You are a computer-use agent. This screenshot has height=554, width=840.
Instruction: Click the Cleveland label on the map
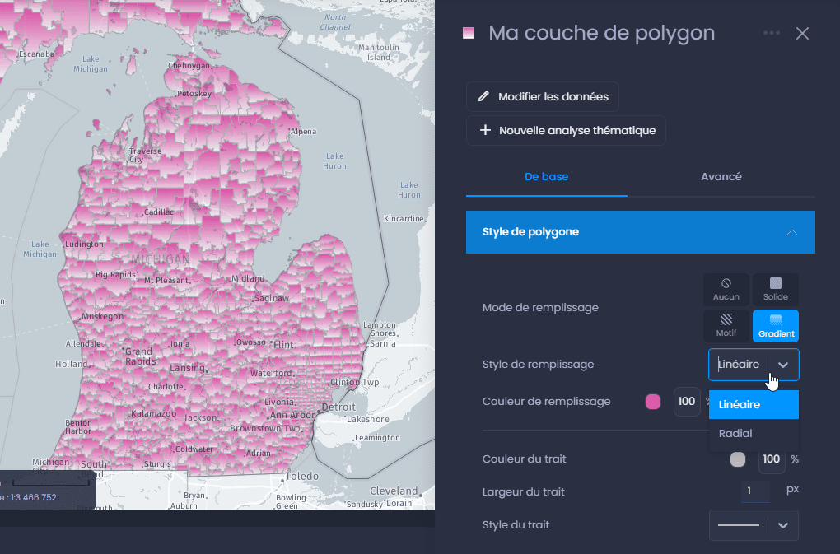click(394, 491)
